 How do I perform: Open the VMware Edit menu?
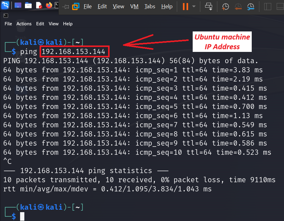pos(102,6)
